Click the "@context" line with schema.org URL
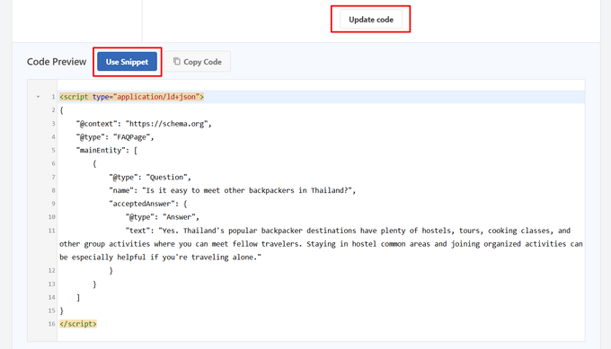611x349 pixels. pyautogui.click(x=144, y=124)
